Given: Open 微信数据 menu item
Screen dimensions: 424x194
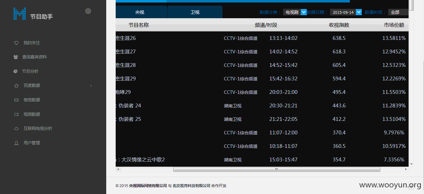Looking at the screenshot, I should (x=32, y=100).
